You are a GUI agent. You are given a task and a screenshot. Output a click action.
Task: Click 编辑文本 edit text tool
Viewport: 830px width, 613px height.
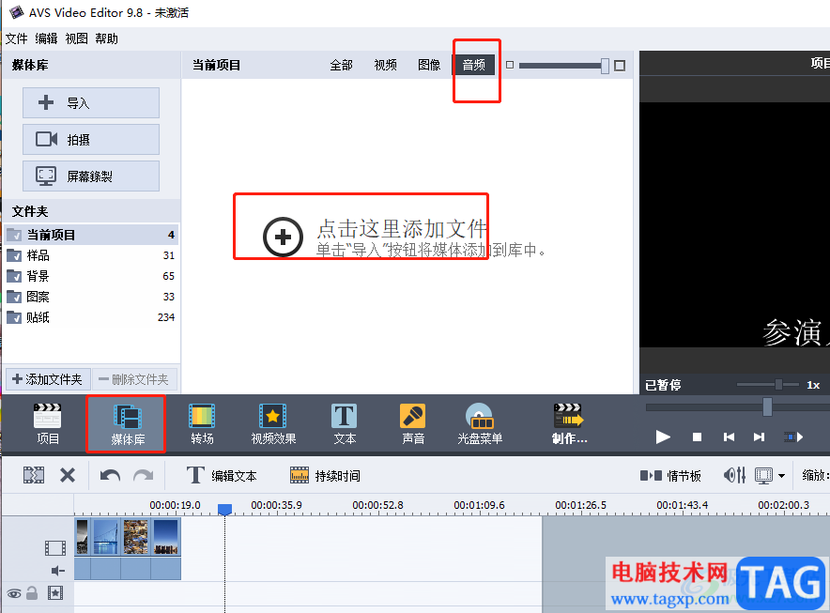pos(222,475)
